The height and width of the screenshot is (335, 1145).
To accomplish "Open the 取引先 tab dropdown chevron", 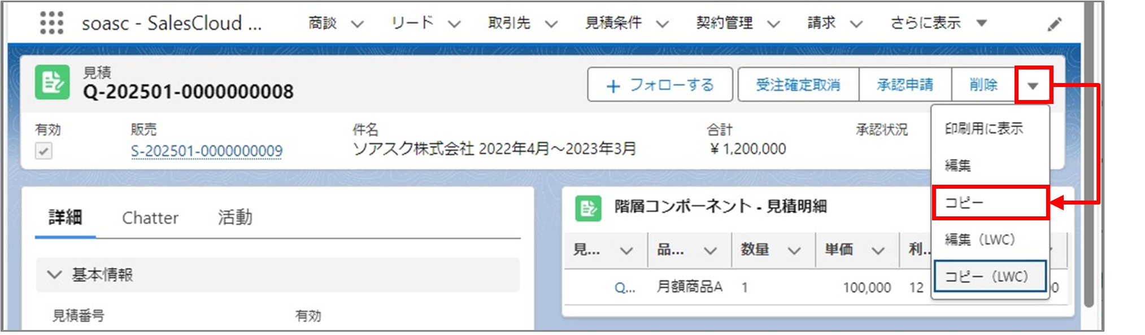I will click(551, 24).
